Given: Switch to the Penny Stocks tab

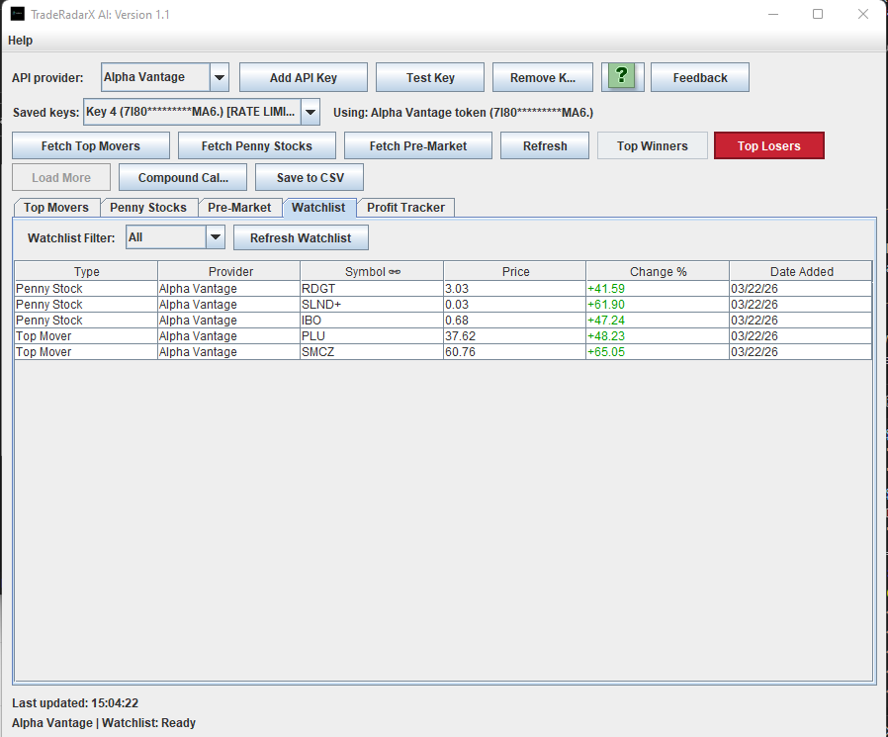Looking at the screenshot, I should point(148,208).
